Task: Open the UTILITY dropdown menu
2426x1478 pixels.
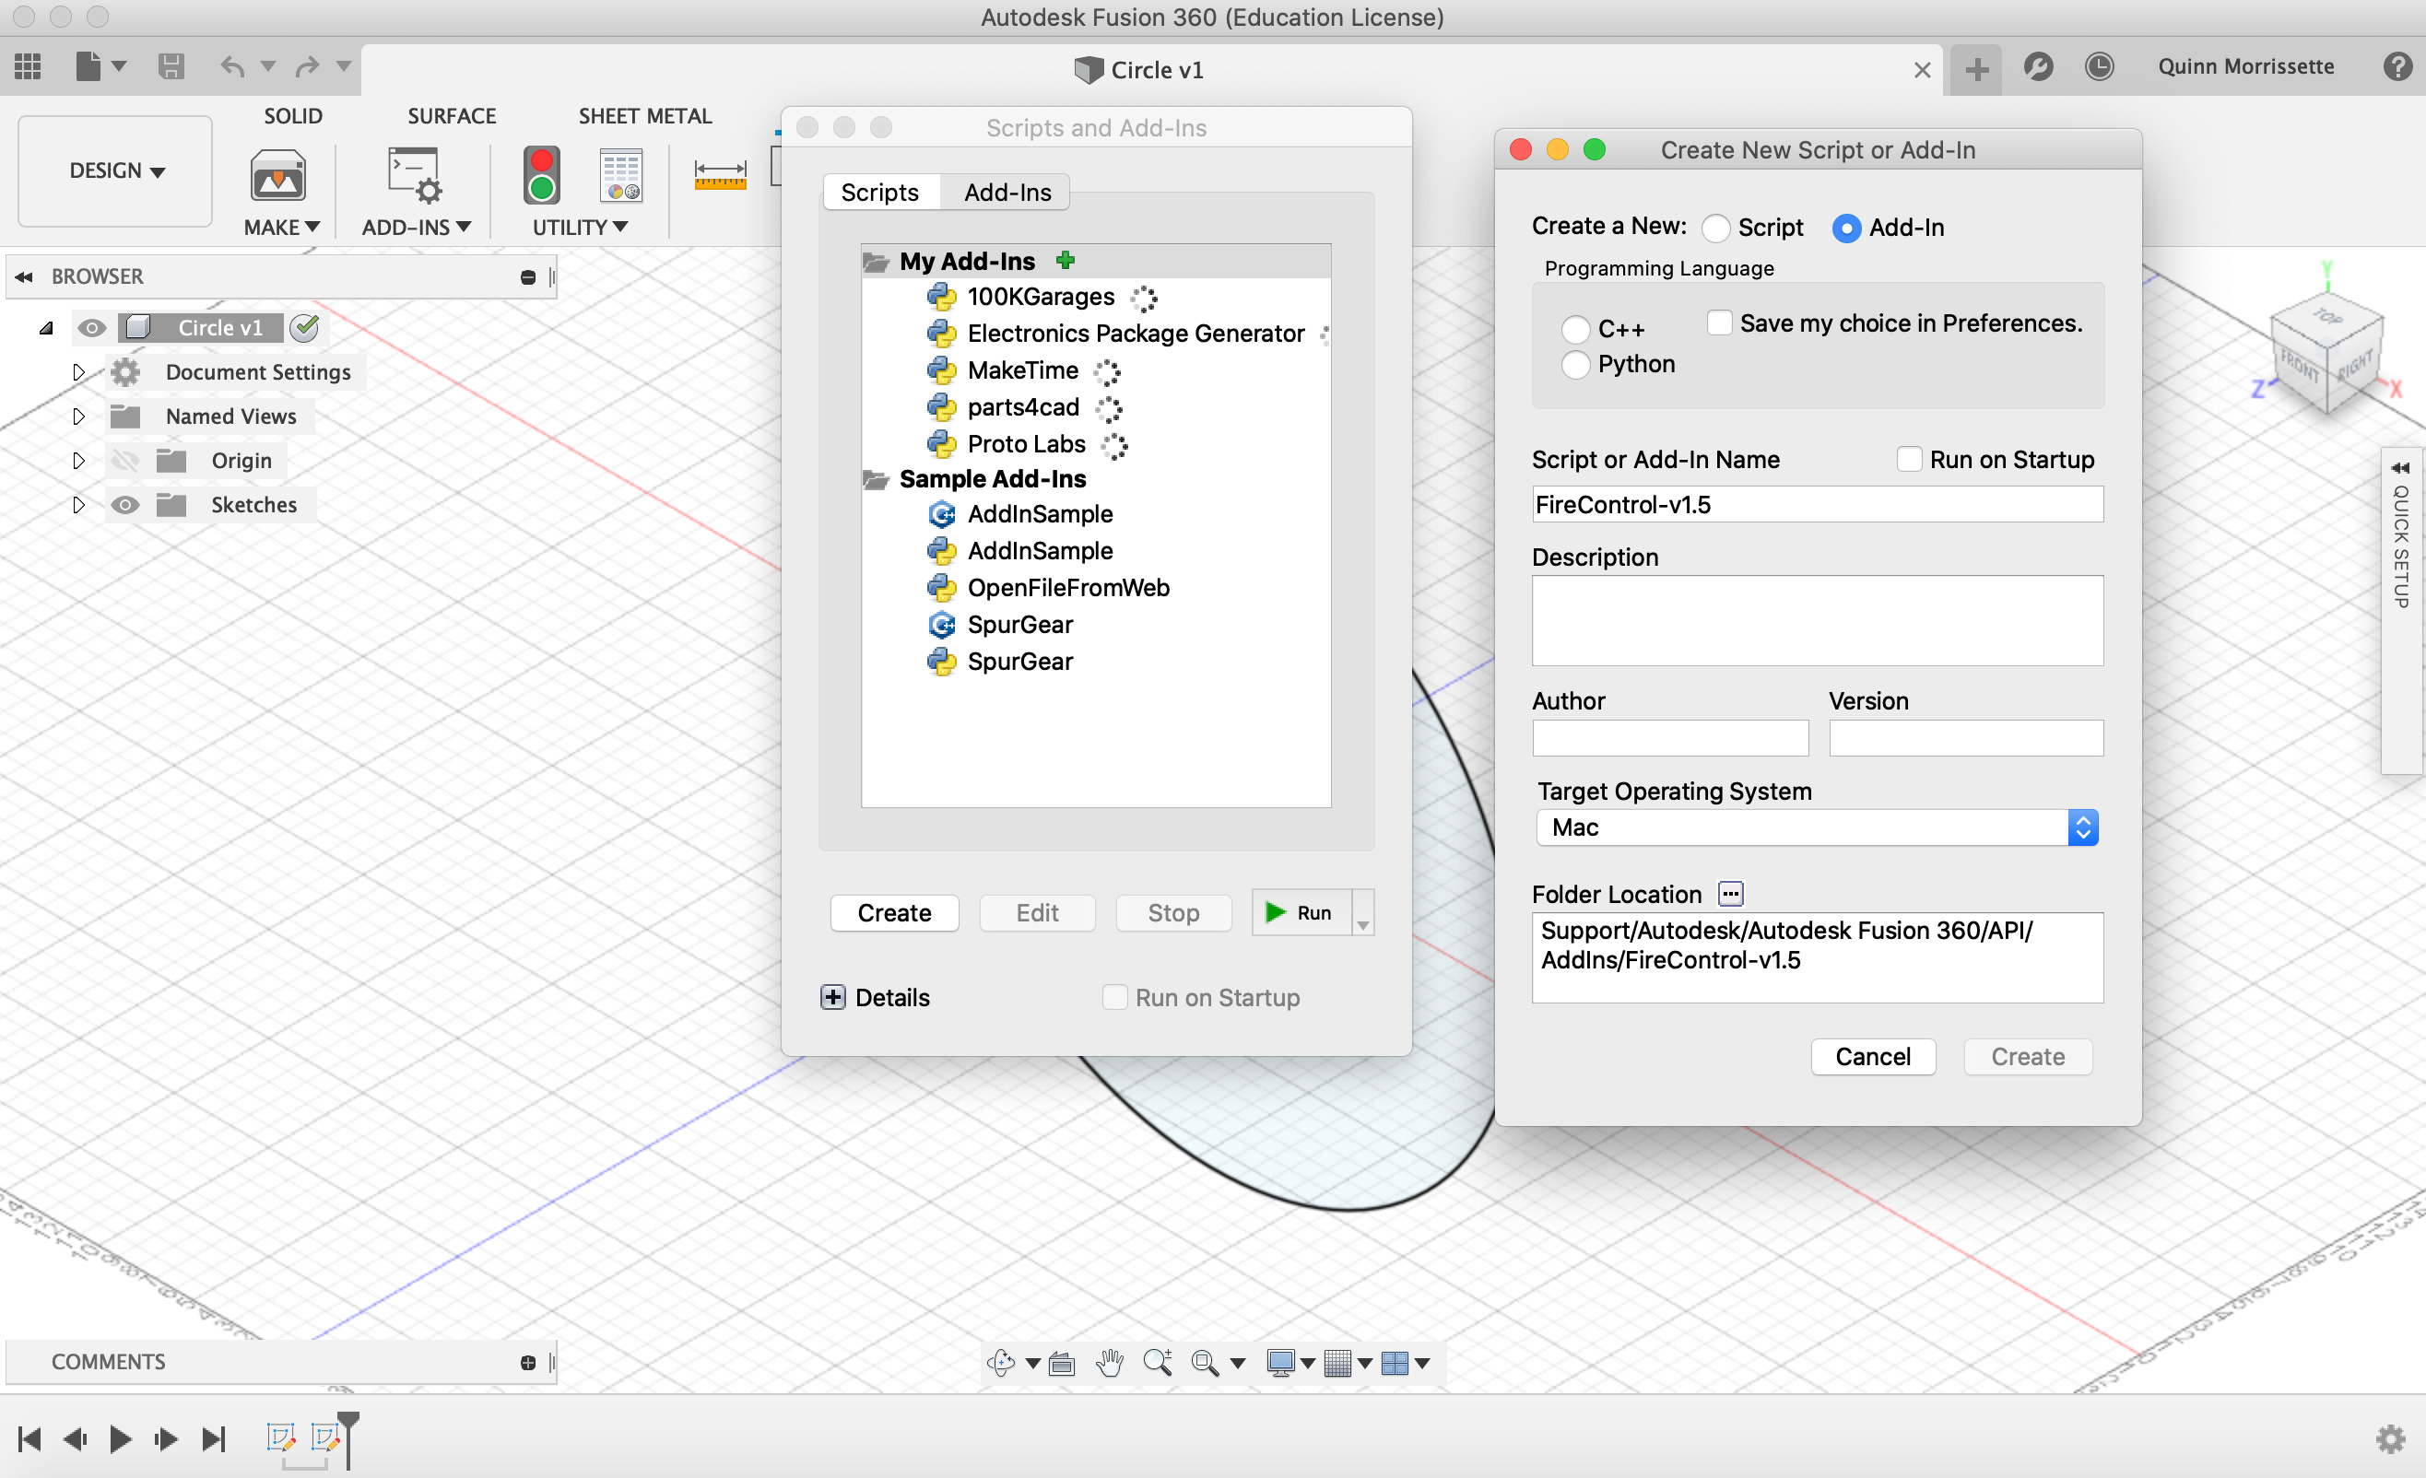Action: [x=580, y=228]
